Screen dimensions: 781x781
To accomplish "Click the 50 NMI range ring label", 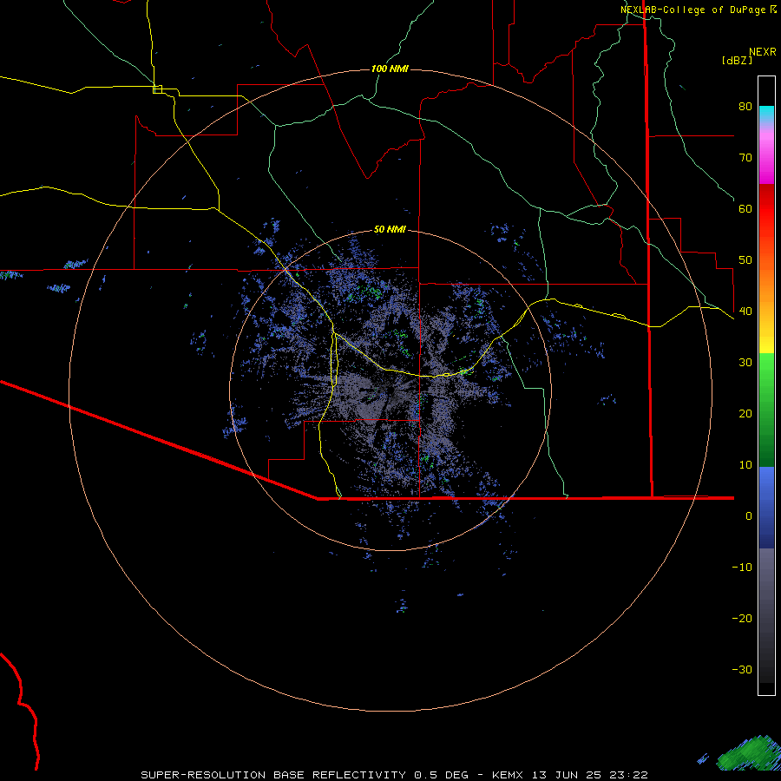I will [390, 229].
